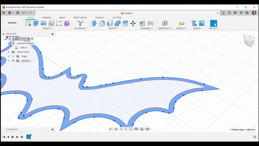Expand the Origin folder

(9, 56)
